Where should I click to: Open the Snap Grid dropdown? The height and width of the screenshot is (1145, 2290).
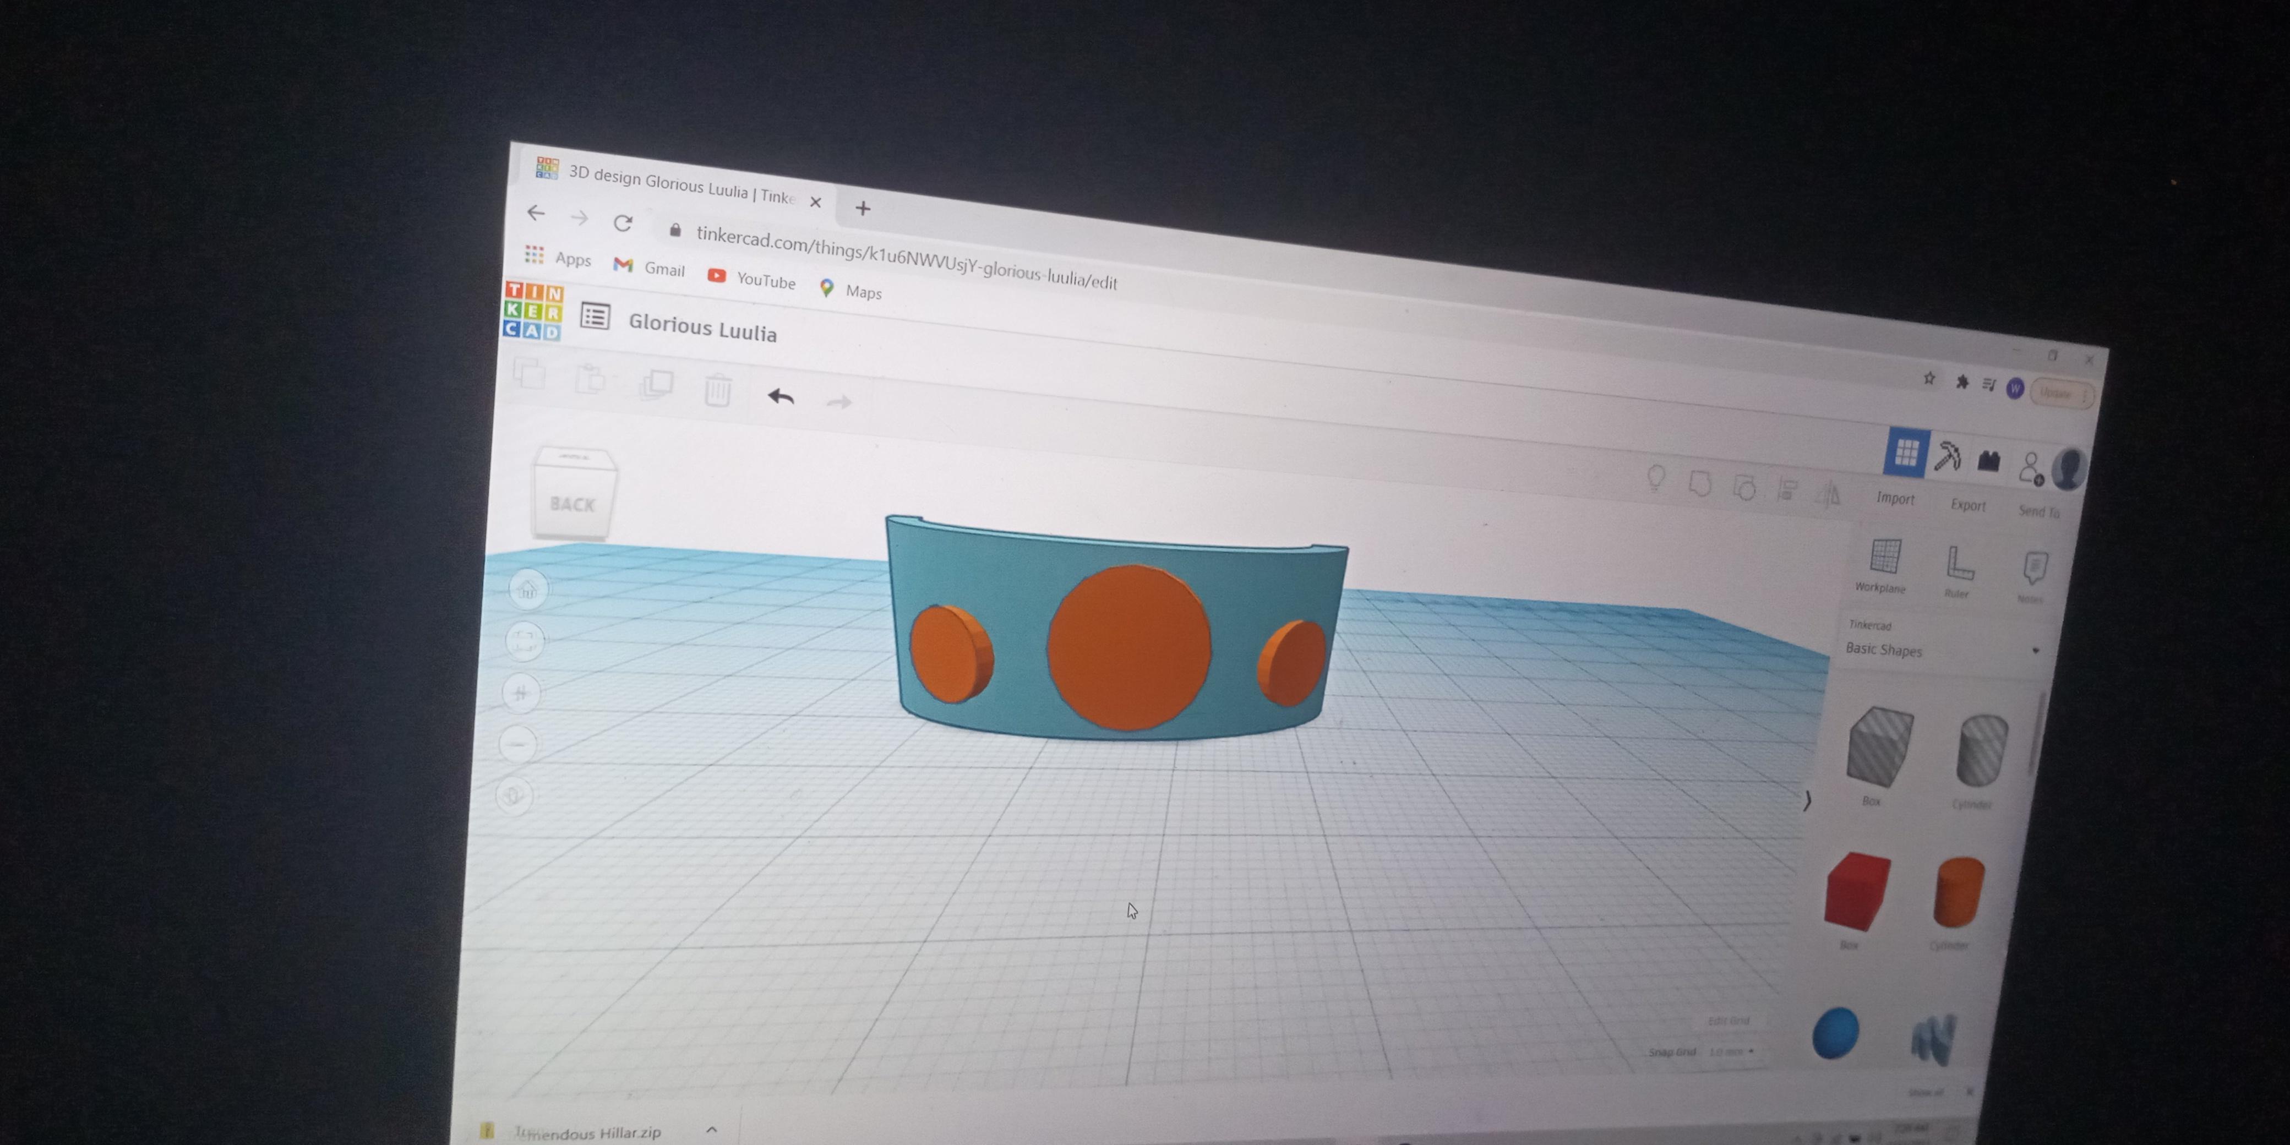coord(1732,1051)
